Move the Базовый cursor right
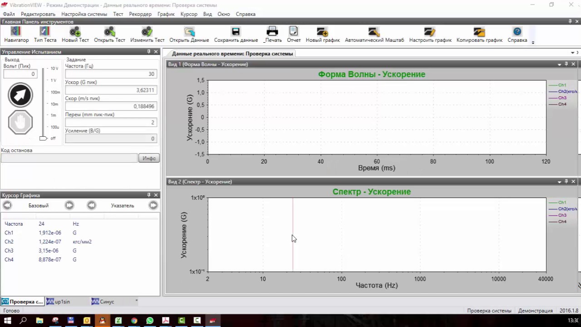The height and width of the screenshot is (327, 581). click(69, 205)
